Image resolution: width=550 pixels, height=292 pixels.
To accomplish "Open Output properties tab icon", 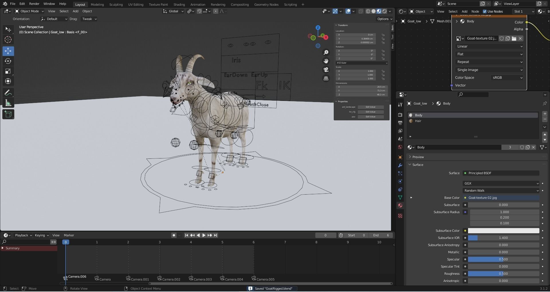I will pyautogui.click(x=400, y=123).
